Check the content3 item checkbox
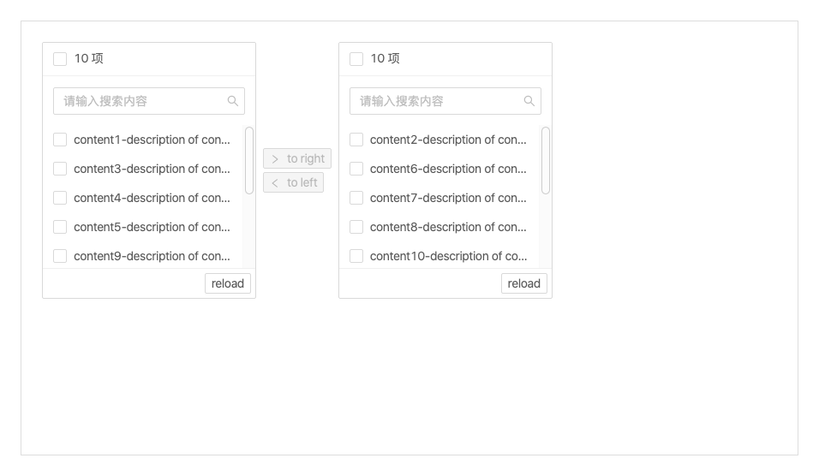 (x=60, y=169)
